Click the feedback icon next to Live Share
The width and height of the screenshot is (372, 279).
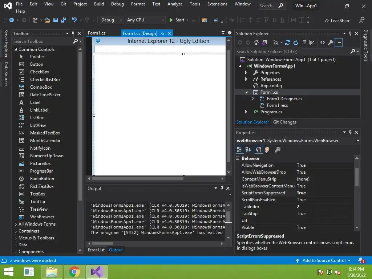point(362,20)
